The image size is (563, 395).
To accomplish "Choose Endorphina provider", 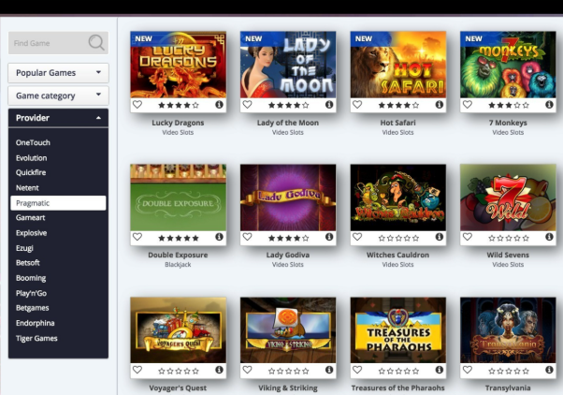I will [x=36, y=323].
